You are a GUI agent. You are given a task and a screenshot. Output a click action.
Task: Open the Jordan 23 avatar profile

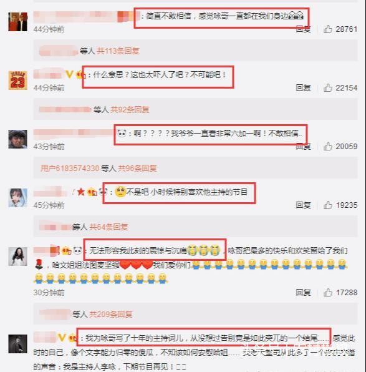(x=18, y=80)
